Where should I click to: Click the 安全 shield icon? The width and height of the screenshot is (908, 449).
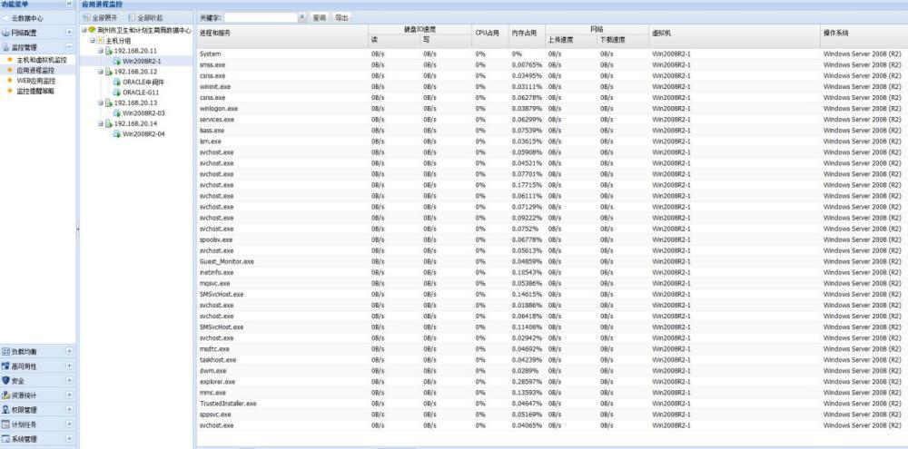coord(5,380)
